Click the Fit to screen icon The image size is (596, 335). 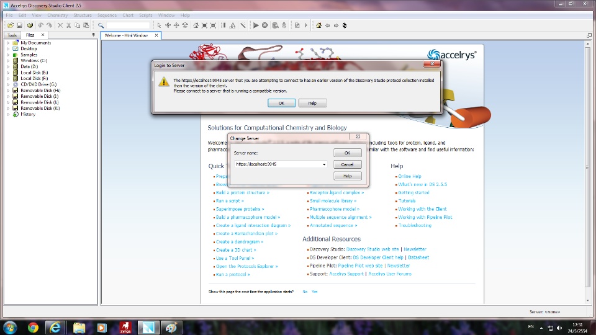[x=204, y=25]
